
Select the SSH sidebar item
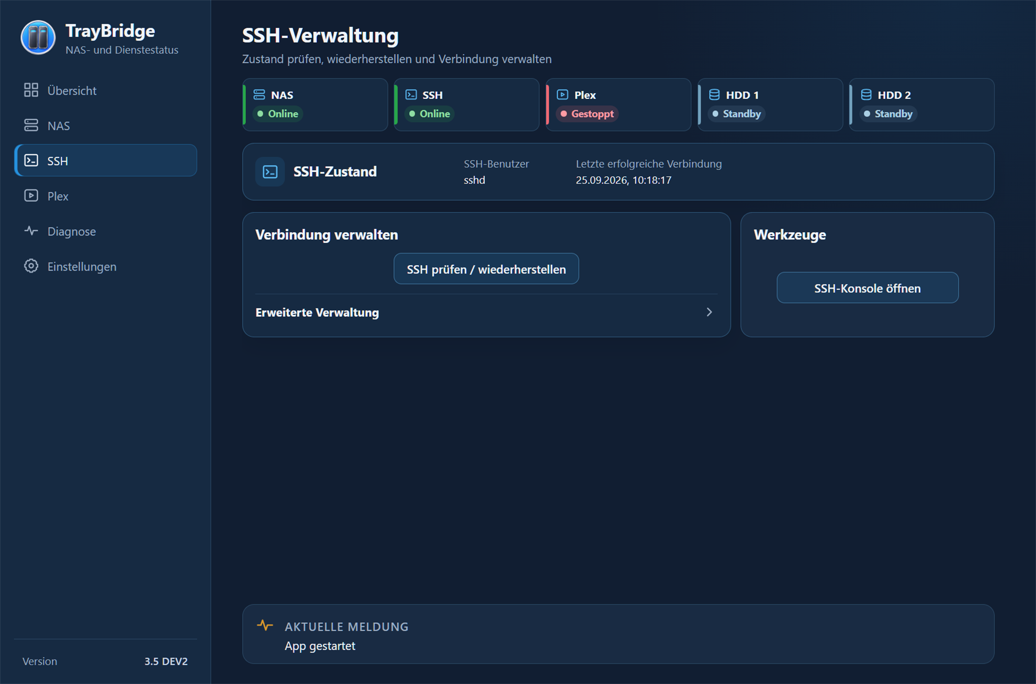click(105, 161)
